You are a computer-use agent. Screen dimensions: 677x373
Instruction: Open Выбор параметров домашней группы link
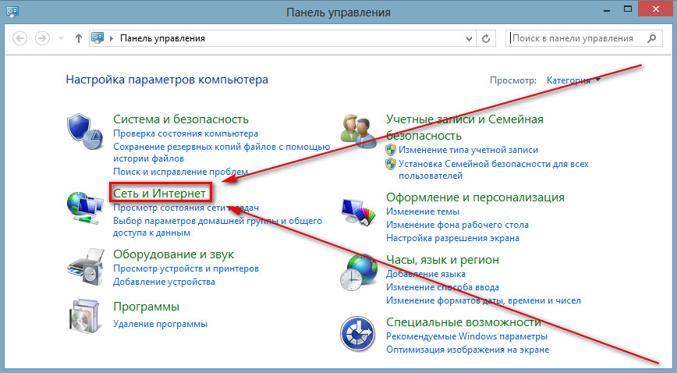coord(218,227)
